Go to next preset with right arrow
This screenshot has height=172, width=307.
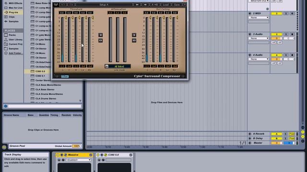click(145, 4)
